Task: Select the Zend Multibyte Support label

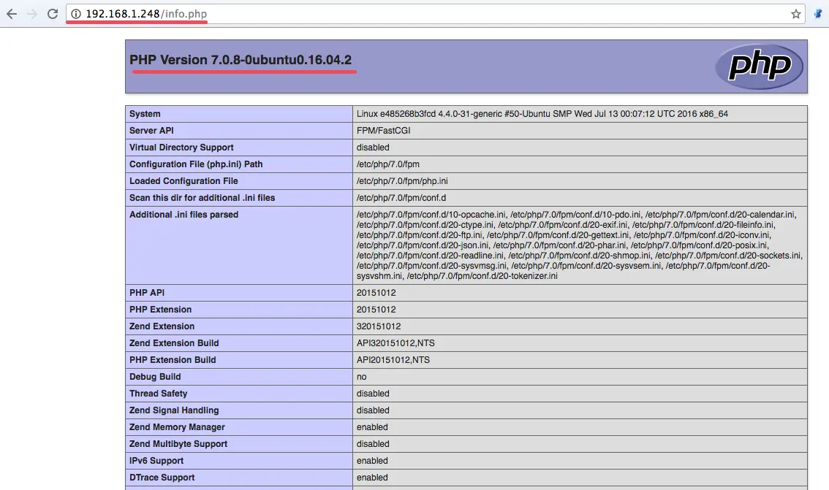Action: click(178, 445)
